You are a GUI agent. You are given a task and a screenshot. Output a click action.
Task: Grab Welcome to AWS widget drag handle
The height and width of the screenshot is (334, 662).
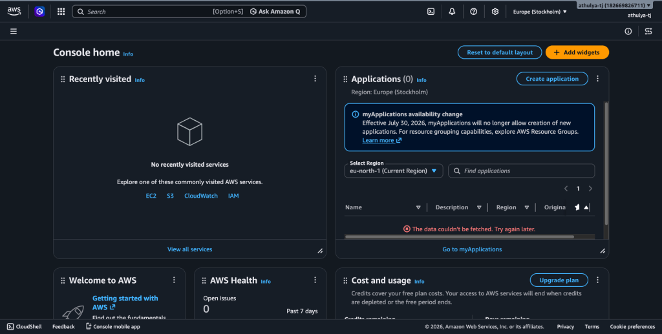63,280
